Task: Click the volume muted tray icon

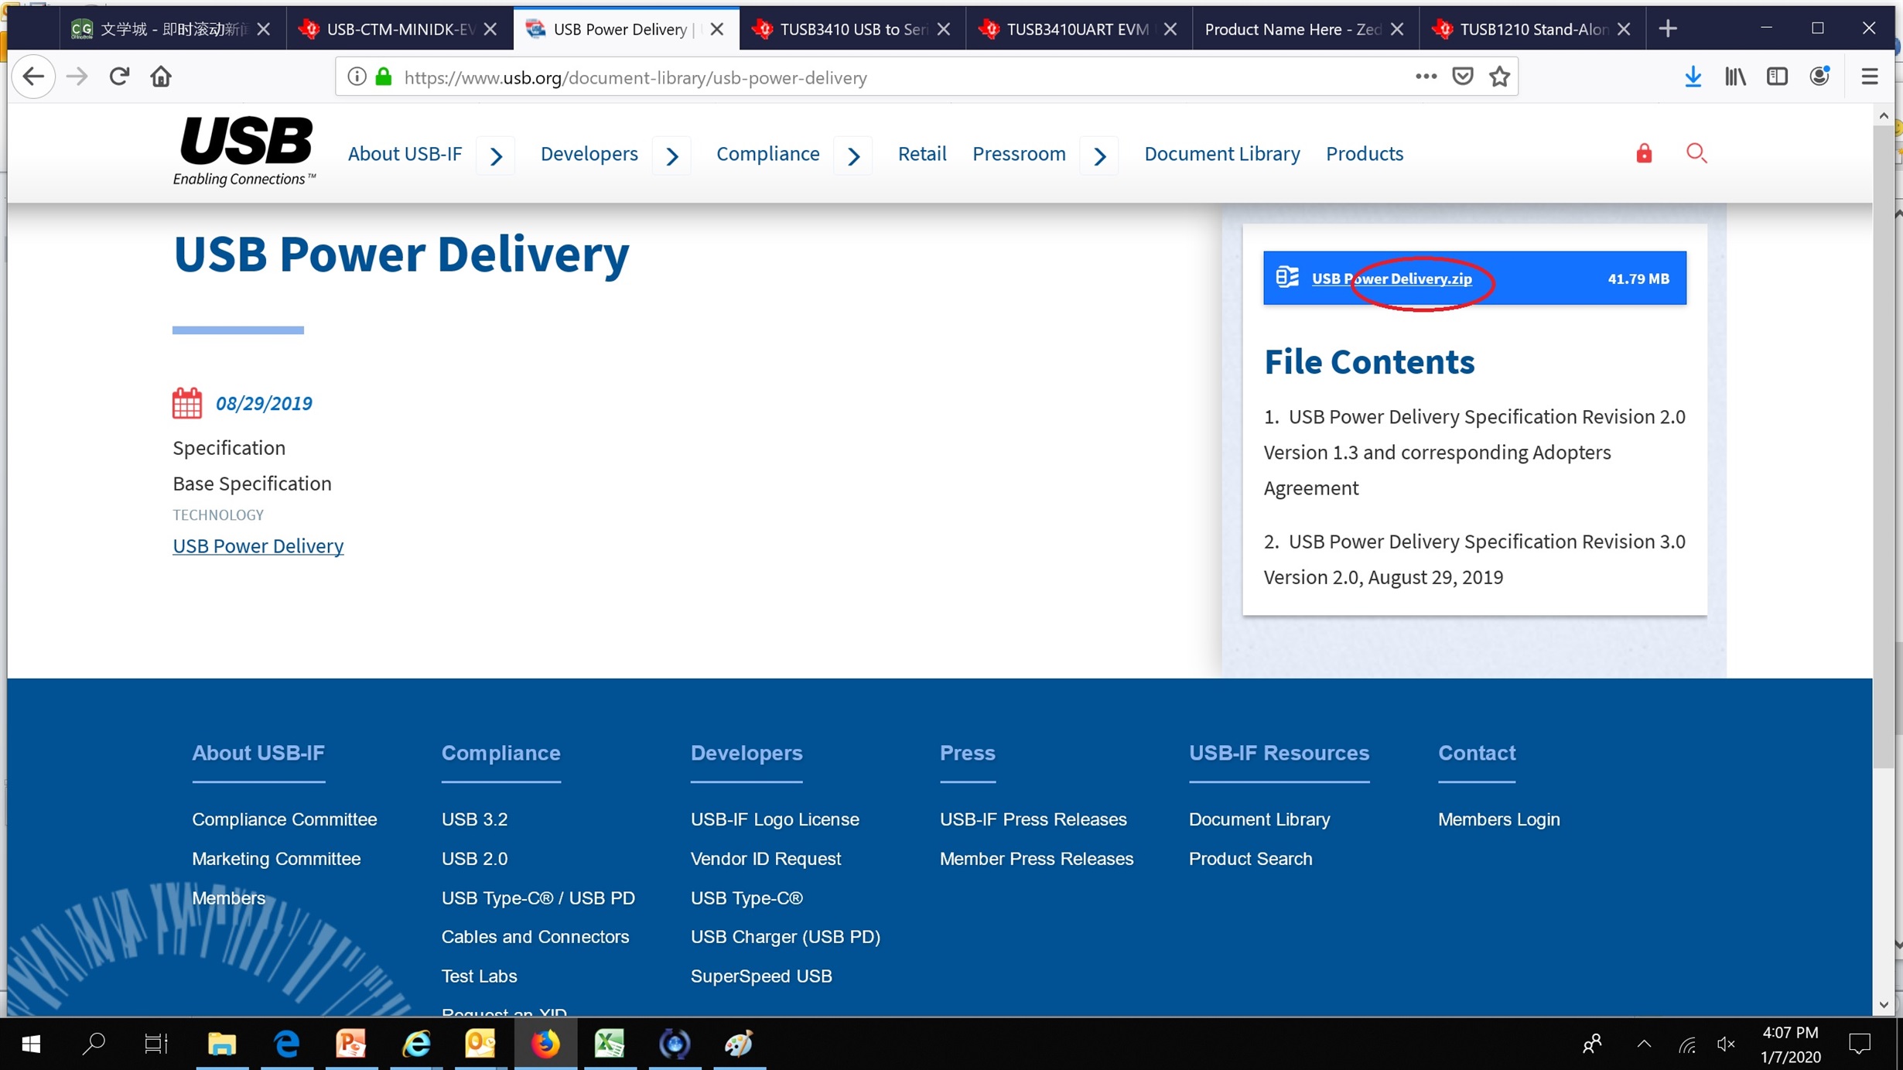Action: [x=1727, y=1044]
